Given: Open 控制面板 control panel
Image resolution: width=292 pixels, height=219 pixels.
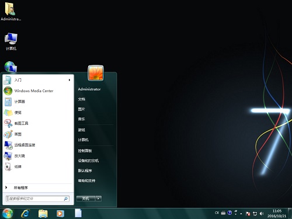Looking at the screenshot, I should [x=85, y=151].
